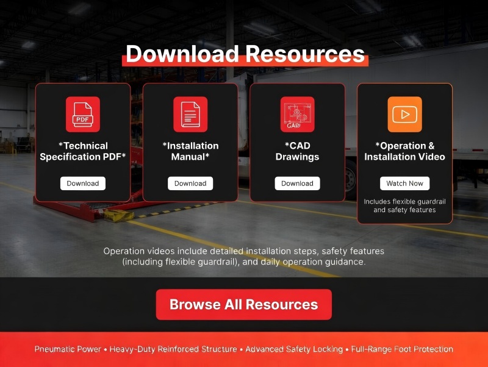Open the Operation & Installation Video title

pyautogui.click(x=404, y=151)
